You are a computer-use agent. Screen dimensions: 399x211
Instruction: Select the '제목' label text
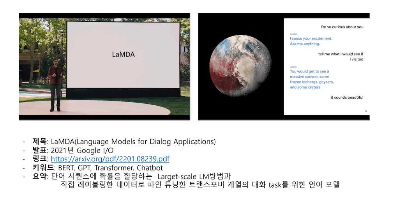click(39, 141)
